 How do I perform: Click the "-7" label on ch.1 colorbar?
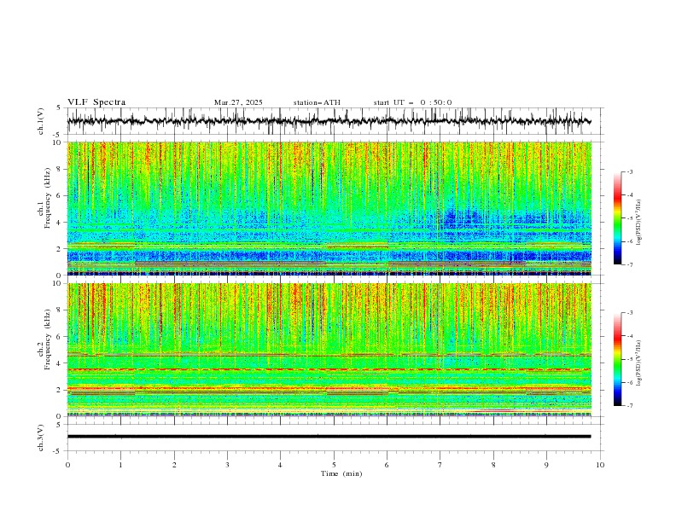pos(630,264)
